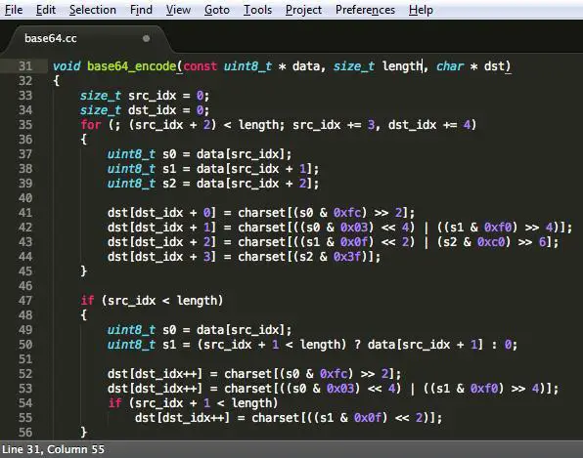583x458 pixels.
Task: Click line number 56 in gutter
Action: click(25, 432)
